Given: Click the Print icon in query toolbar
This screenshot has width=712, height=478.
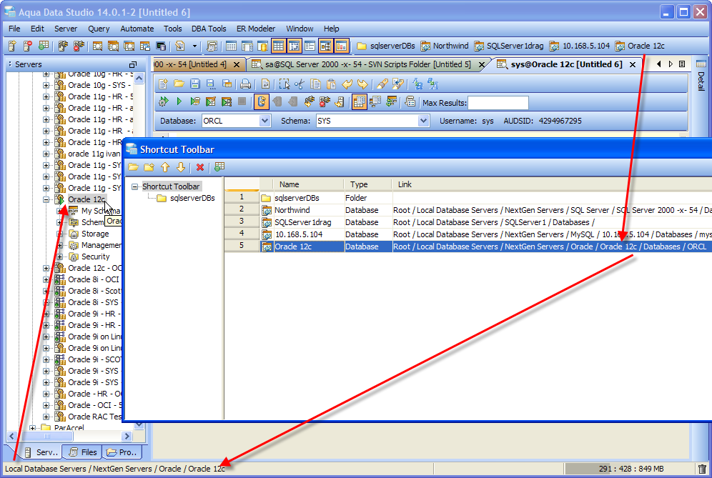Looking at the screenshot, I should point(245,84).
